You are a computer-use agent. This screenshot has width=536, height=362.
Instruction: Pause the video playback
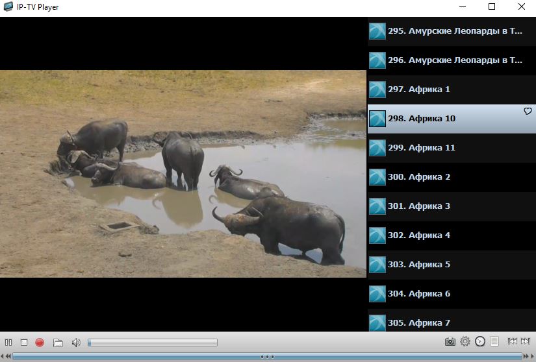(x=8, y=342)
